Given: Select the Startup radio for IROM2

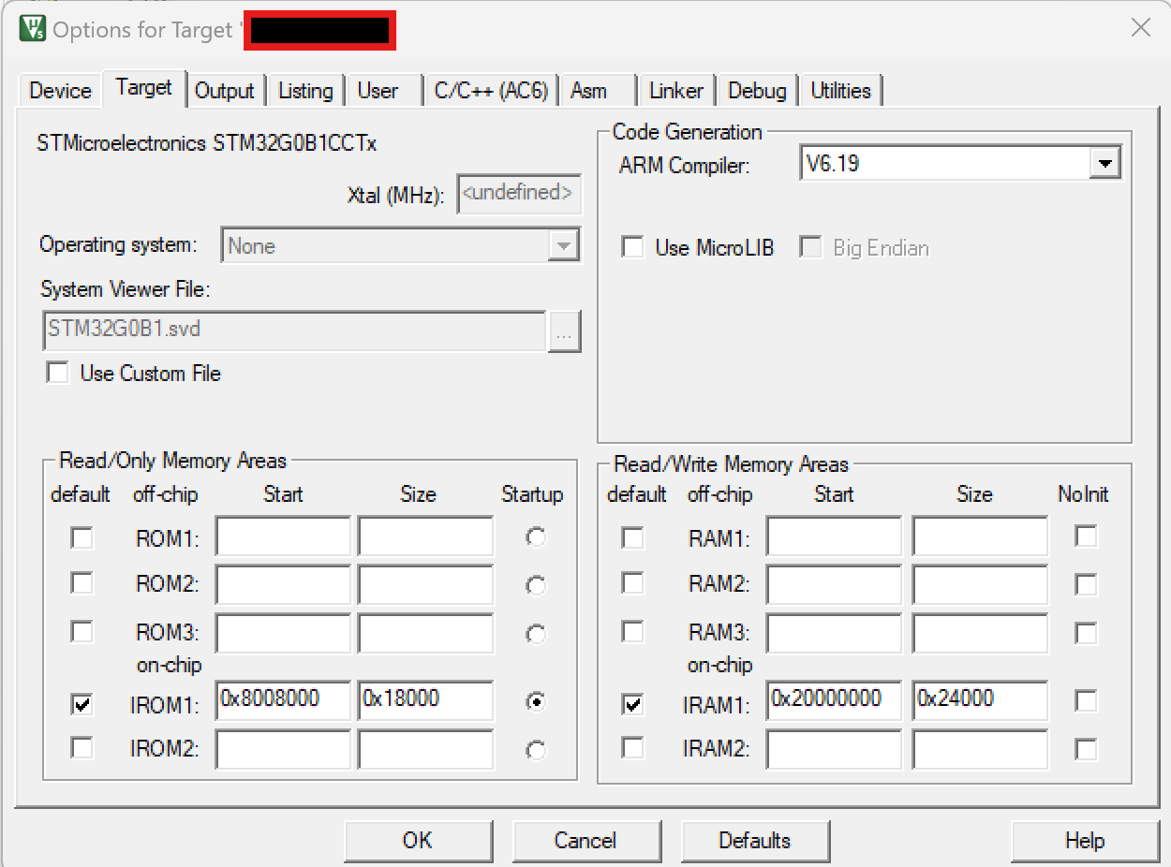Looking at the screenshot, I should [535, 749].
